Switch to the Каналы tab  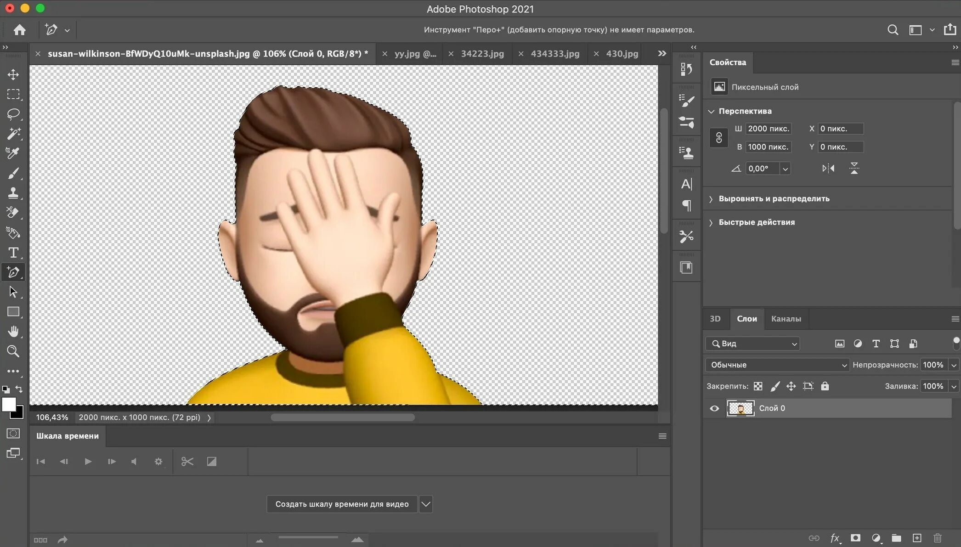[x=786, y=319]
